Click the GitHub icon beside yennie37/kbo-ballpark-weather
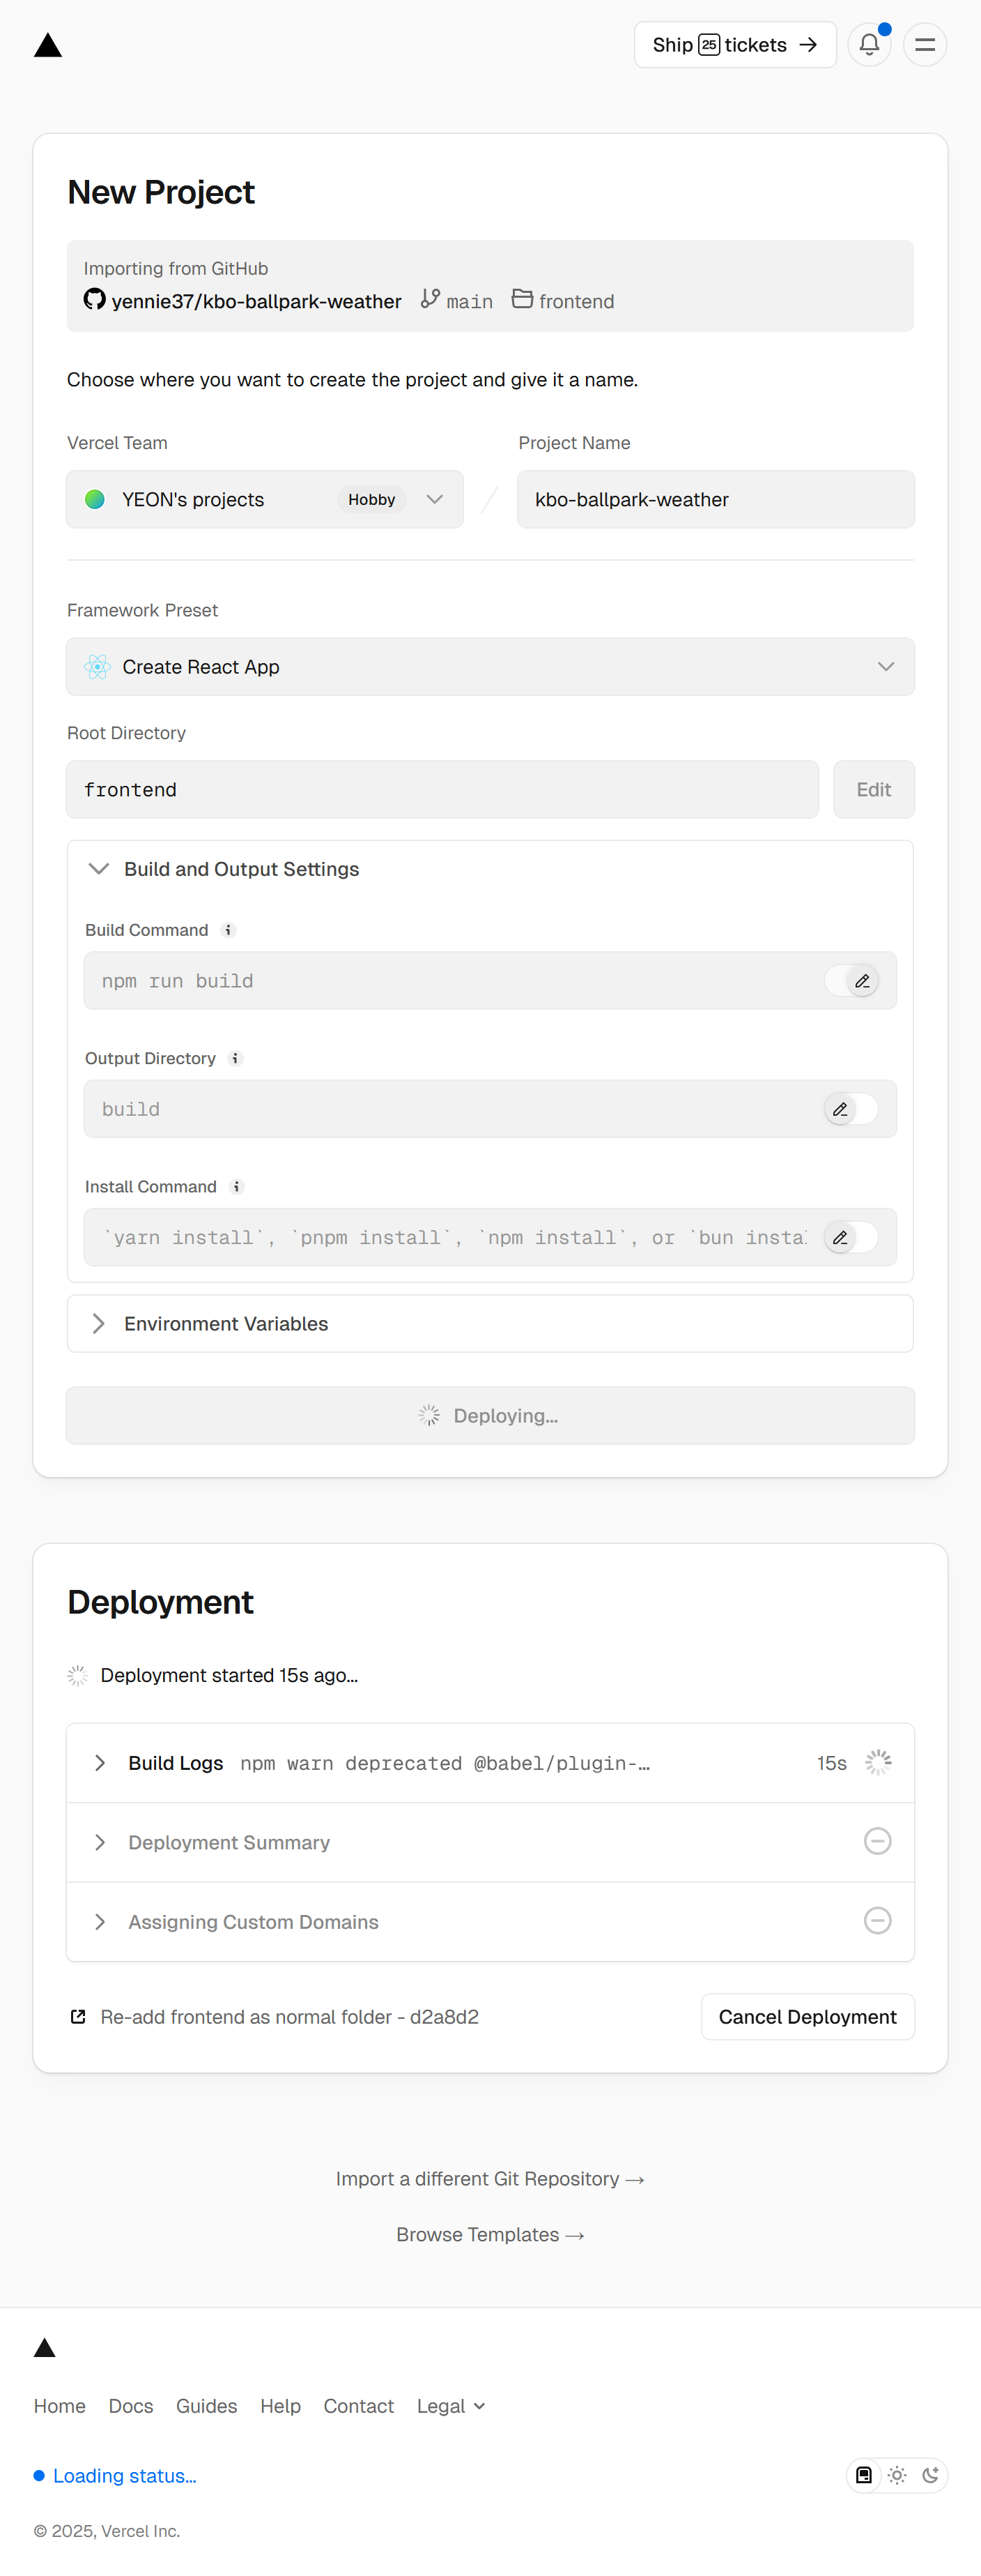 pyautogui.click(x=95, y=299)
